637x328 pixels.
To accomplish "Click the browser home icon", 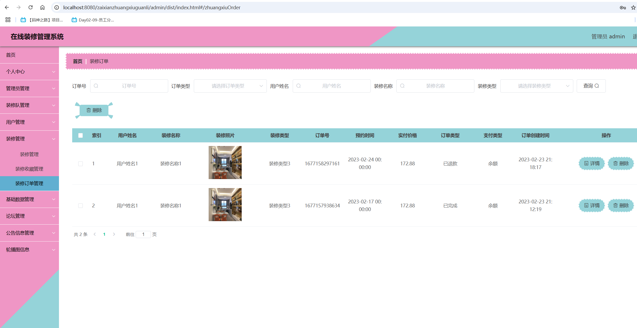I will (42, 7).
